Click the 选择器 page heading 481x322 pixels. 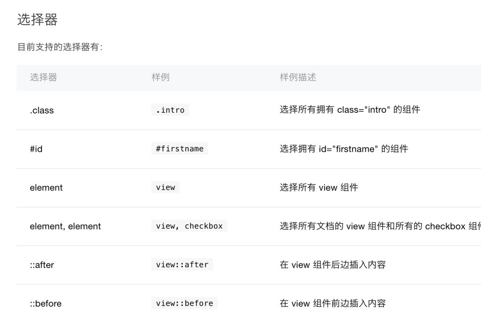pos(37,20)
